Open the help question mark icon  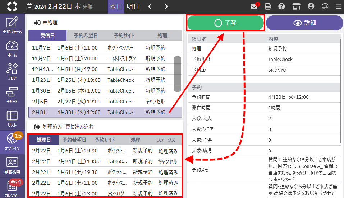pos(281,6)
